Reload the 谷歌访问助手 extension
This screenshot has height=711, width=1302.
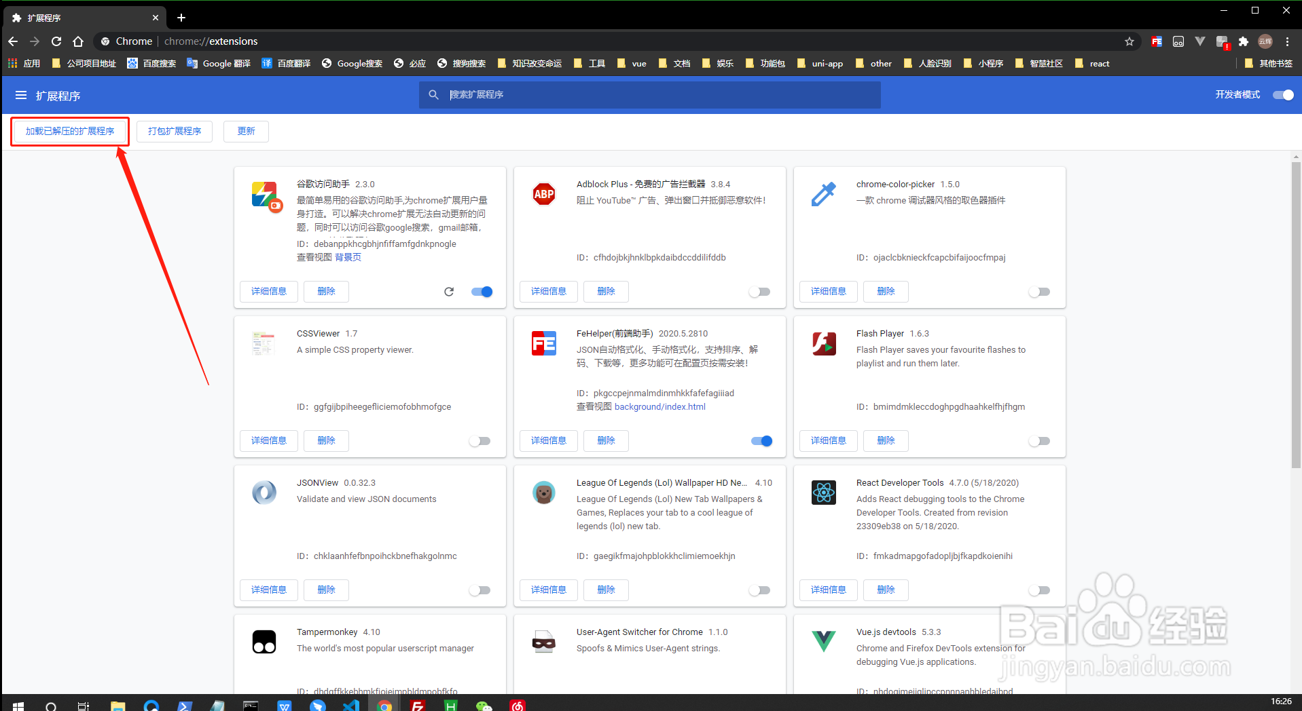coord(449,292)
